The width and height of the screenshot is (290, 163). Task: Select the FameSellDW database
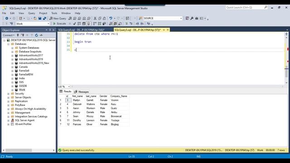point(26,74)
